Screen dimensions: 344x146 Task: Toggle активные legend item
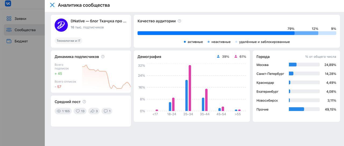pyautogui.click(x=193, y=42)
